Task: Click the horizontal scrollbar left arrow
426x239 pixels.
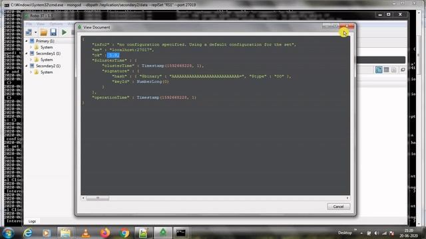Action: 83,198
